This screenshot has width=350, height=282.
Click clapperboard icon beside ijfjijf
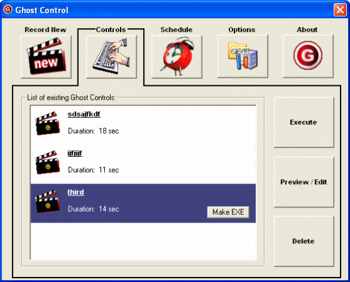coord(47,162)
